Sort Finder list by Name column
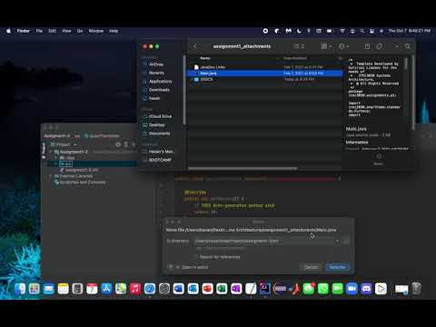Image resolution: width=436 pixels, height=327 pixels. tap(205, 58)
